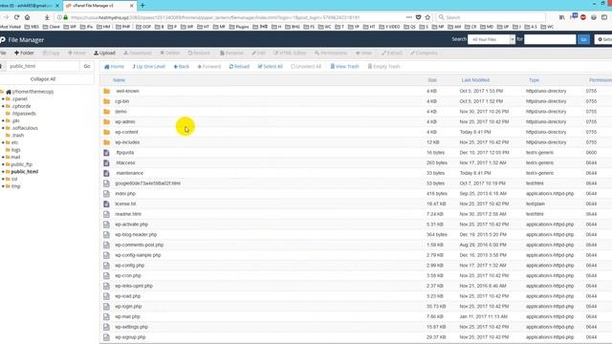Viewport: 612px width, 344px height.
Task: Expand the ssl folder in tree
Action: pos(3,179)
